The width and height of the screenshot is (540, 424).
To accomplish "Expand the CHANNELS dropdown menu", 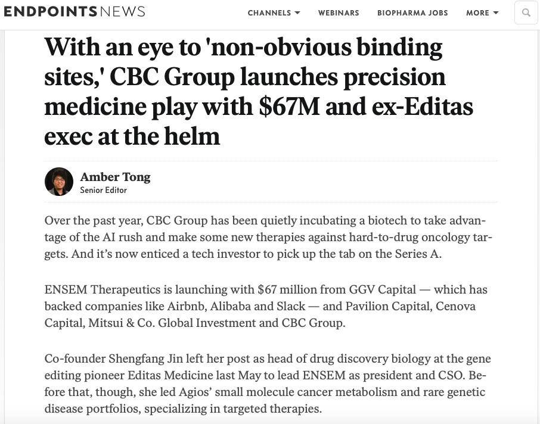I will pos(274,13).
